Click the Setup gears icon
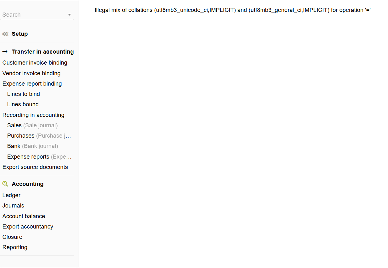The image size is (388, 268). [x=5, y=34]
